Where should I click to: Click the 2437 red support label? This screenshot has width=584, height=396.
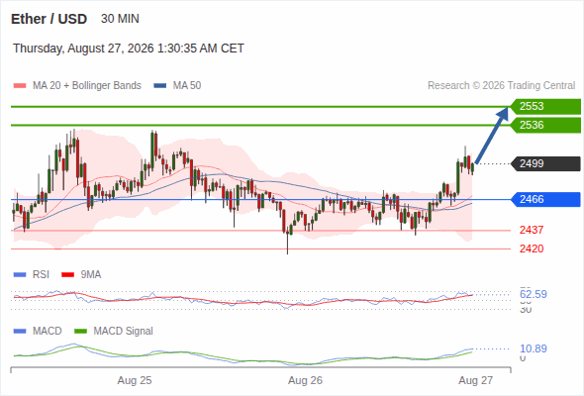click(532, 230)
